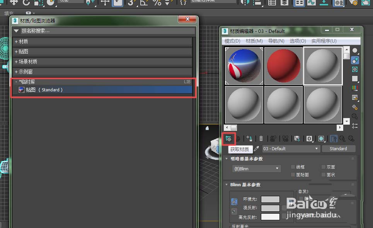
Task: Click the teapot Render icon
Action: point(366,3)
